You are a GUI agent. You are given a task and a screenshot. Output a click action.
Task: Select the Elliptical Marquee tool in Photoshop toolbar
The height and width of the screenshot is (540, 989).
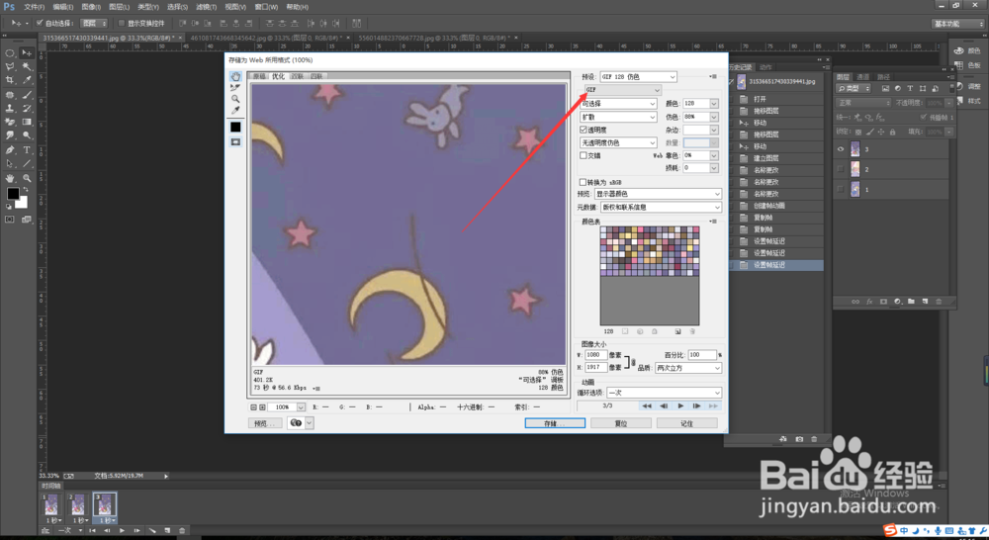click(10, 53)
